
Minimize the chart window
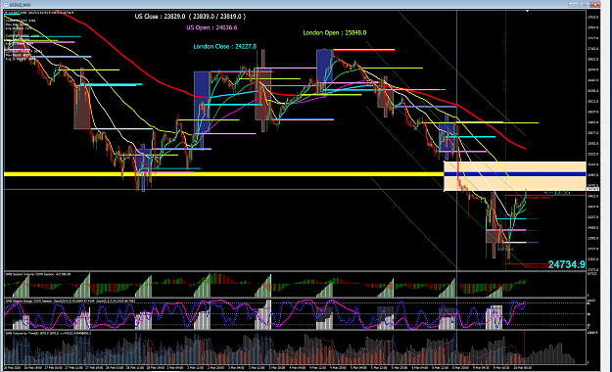tap(574, 4)
